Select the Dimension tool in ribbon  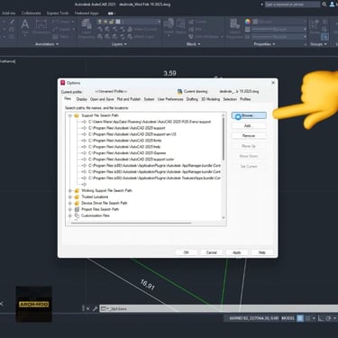pyautogui.click(x=41, y=27)
